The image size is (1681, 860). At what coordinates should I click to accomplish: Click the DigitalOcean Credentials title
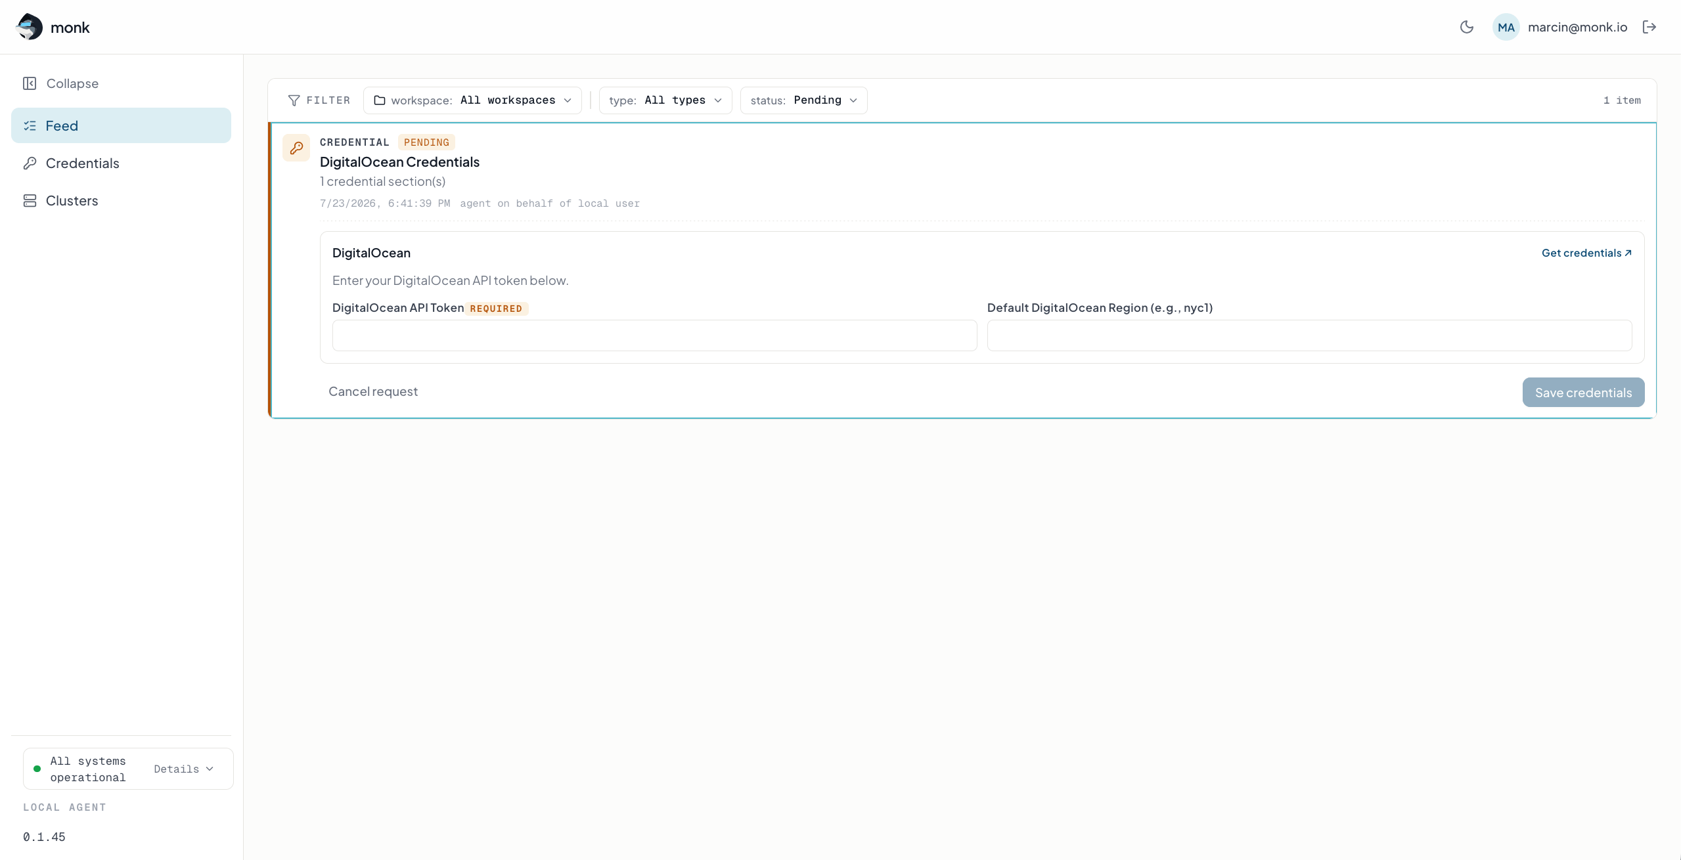pyautogui.click(x=399, y=162)
